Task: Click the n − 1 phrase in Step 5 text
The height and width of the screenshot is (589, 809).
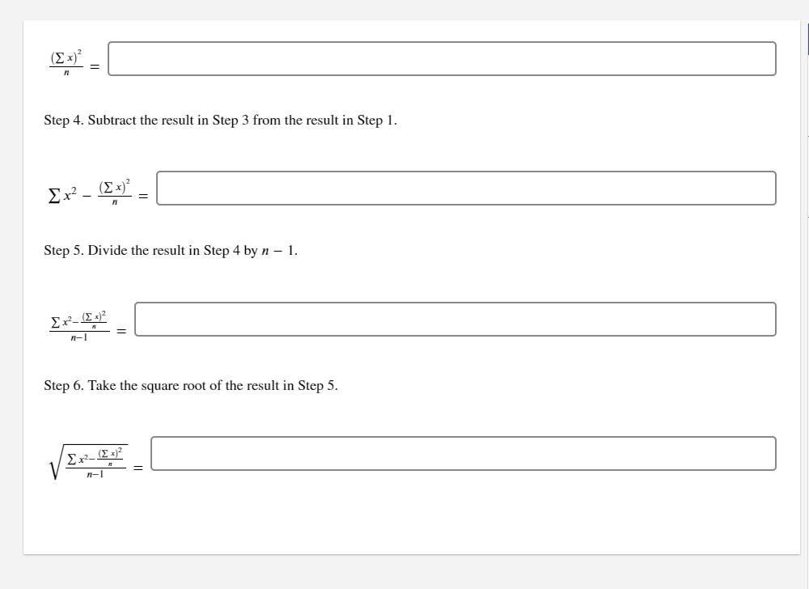Action: (x=279, y=251)
